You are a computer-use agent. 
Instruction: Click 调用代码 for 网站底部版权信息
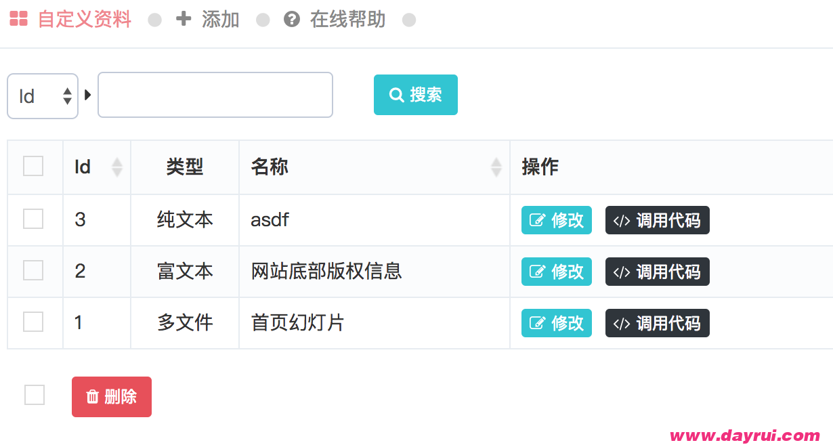[x=658, y=272]
